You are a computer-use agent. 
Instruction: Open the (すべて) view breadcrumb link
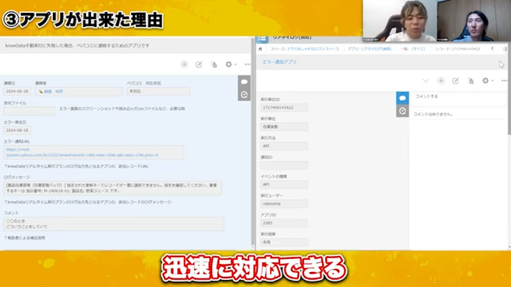[x=418, y=49]
